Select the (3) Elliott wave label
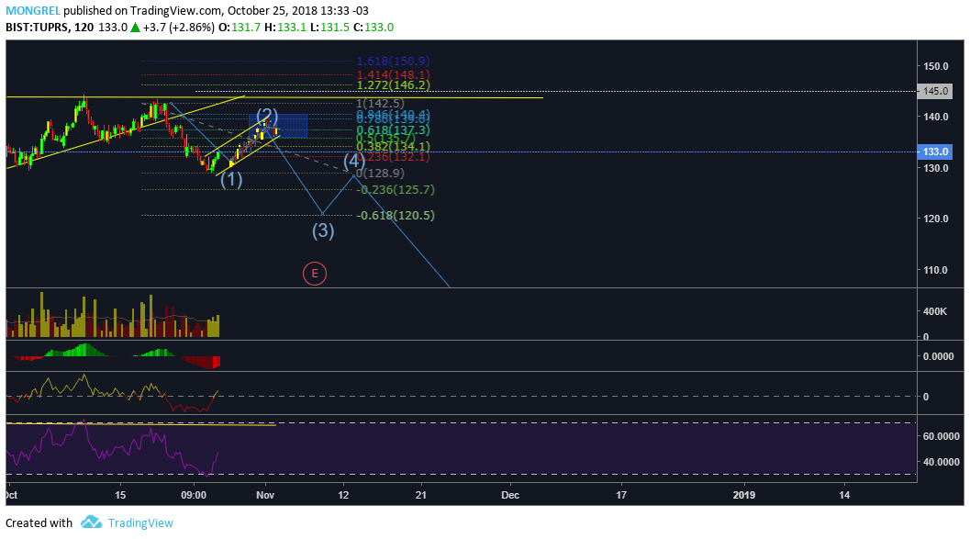 click(x=323, y=230)
